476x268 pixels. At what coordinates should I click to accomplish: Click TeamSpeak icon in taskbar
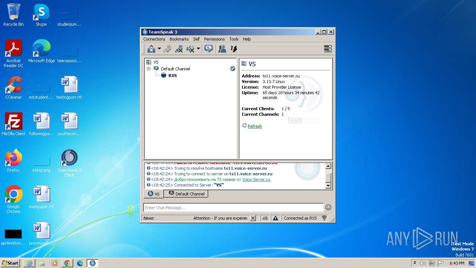pos(93,263)
